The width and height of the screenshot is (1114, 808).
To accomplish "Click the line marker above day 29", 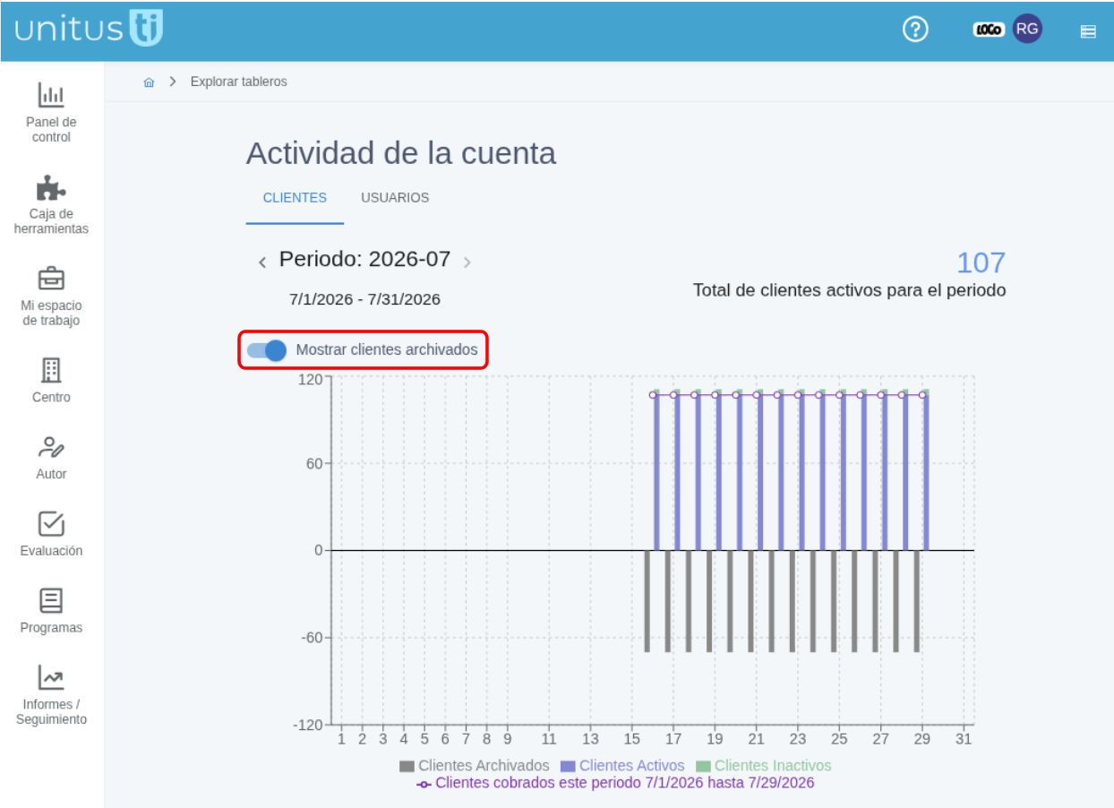I will pyautogui.click(x=922, y=394).
